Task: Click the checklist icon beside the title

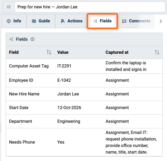Action: pos(9,7)
